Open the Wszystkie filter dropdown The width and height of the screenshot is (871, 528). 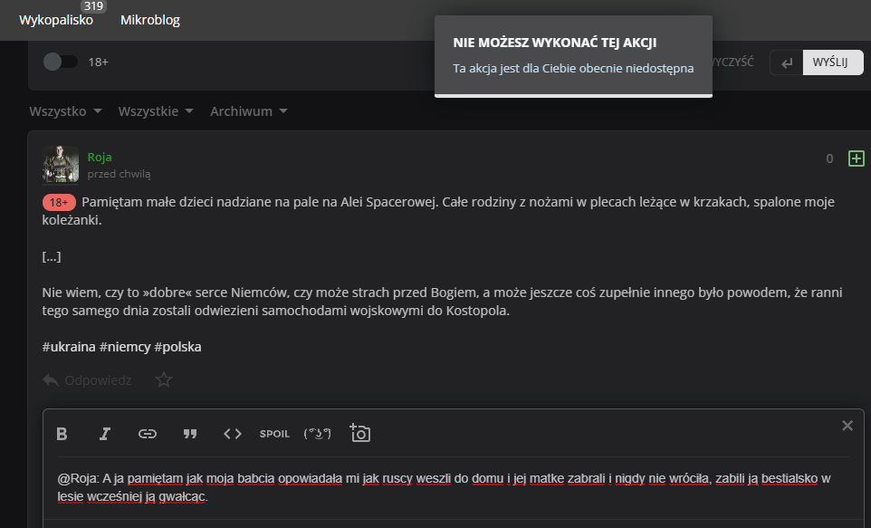point(156,111)
